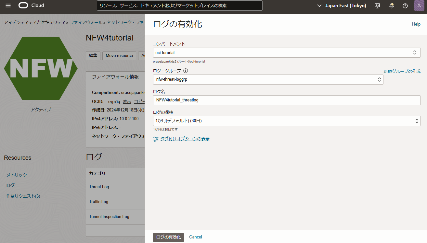The image size is (427, 243).
Task: Open the log retention dropdown
Action: (x=286, y=121)
